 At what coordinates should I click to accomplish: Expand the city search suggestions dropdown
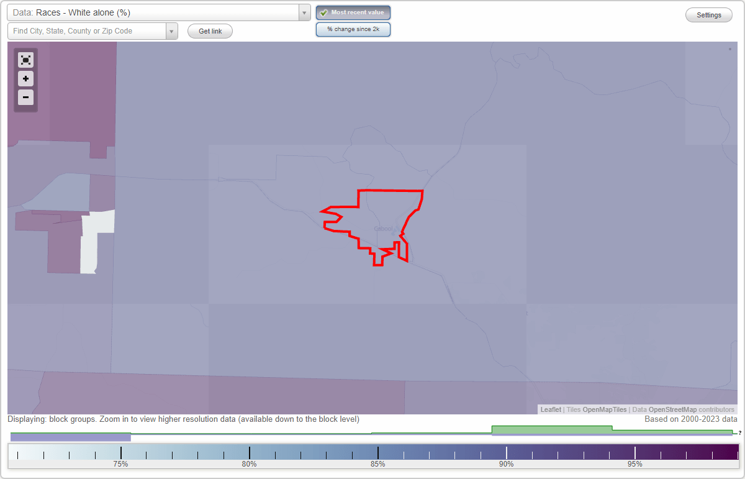pos(172,30)
